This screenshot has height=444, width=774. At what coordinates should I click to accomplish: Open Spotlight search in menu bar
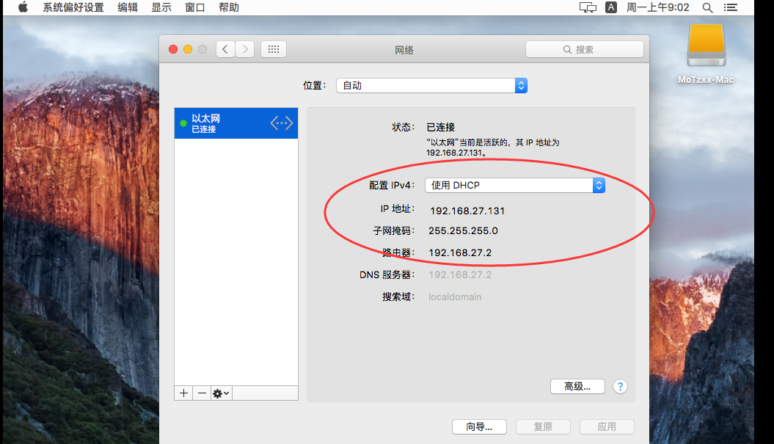tap(707, 7)
